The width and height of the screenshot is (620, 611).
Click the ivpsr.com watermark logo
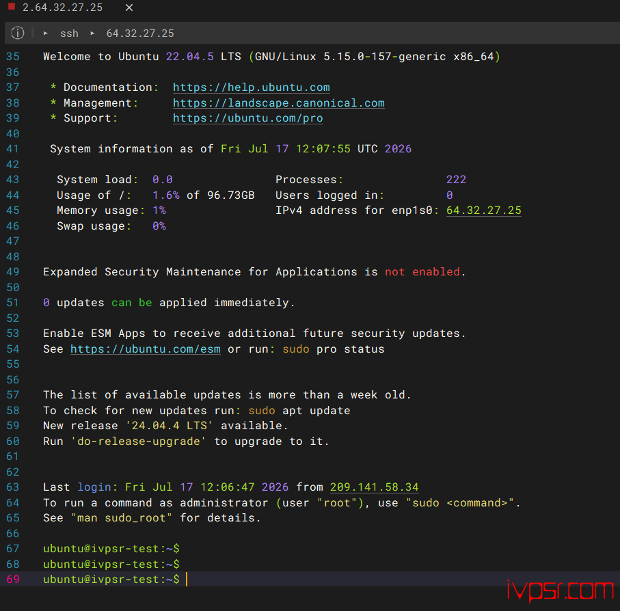pos(561,591)
